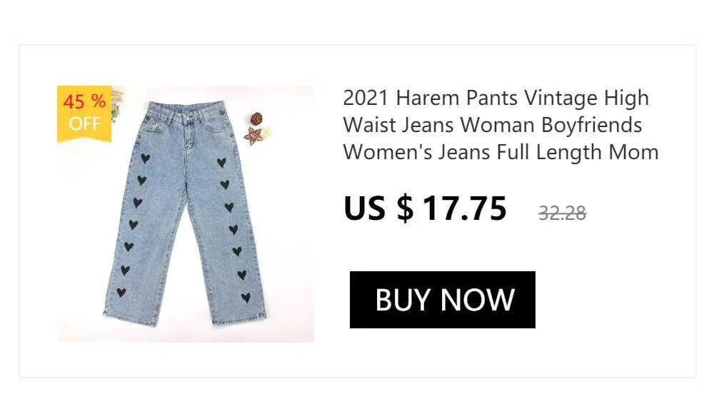The image size is (714, 414).
Task: Click the left leg hem of the jeans
Action: [130, 318]
